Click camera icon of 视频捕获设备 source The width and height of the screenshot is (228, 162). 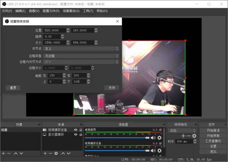(45, 130)
